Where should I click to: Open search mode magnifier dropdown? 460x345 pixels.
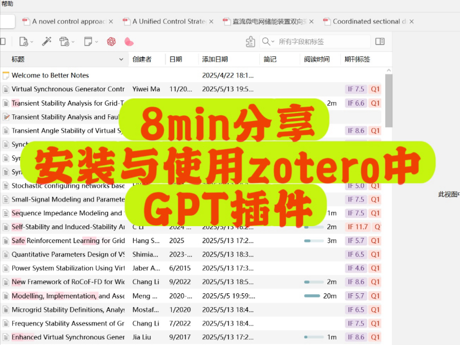(x=268, y=42)
